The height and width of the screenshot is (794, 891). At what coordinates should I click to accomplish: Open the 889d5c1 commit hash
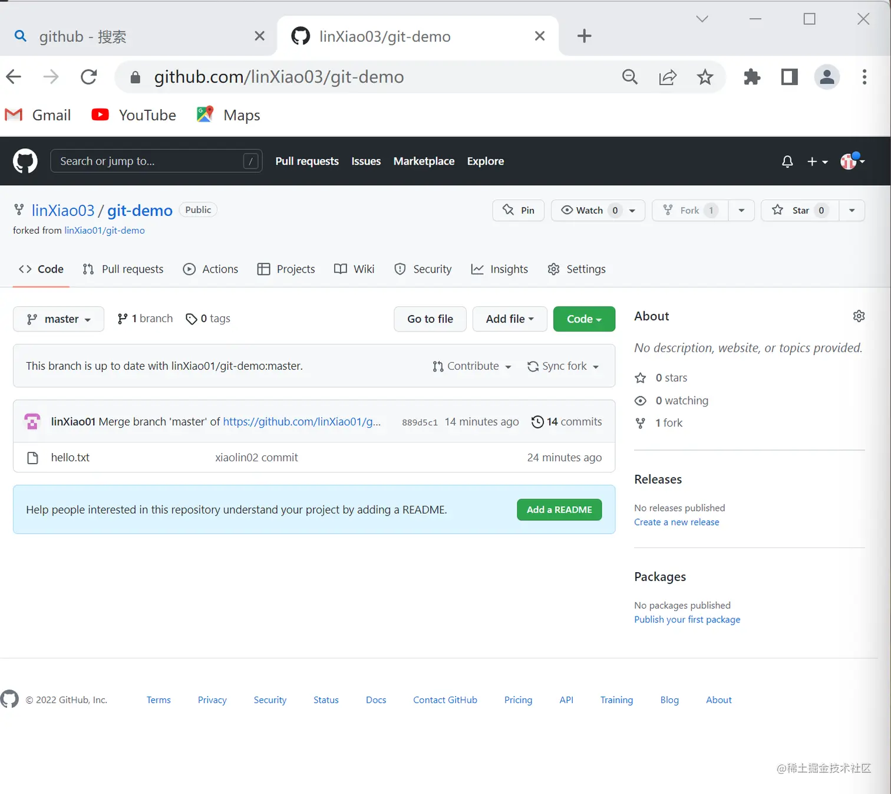point(420,422)
